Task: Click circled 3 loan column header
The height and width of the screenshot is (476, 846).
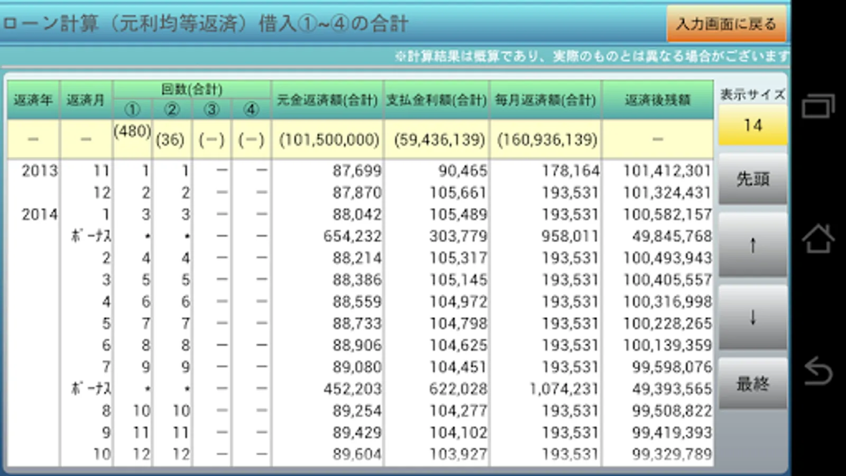Action: pyautogui.click(x=212, y=109)
